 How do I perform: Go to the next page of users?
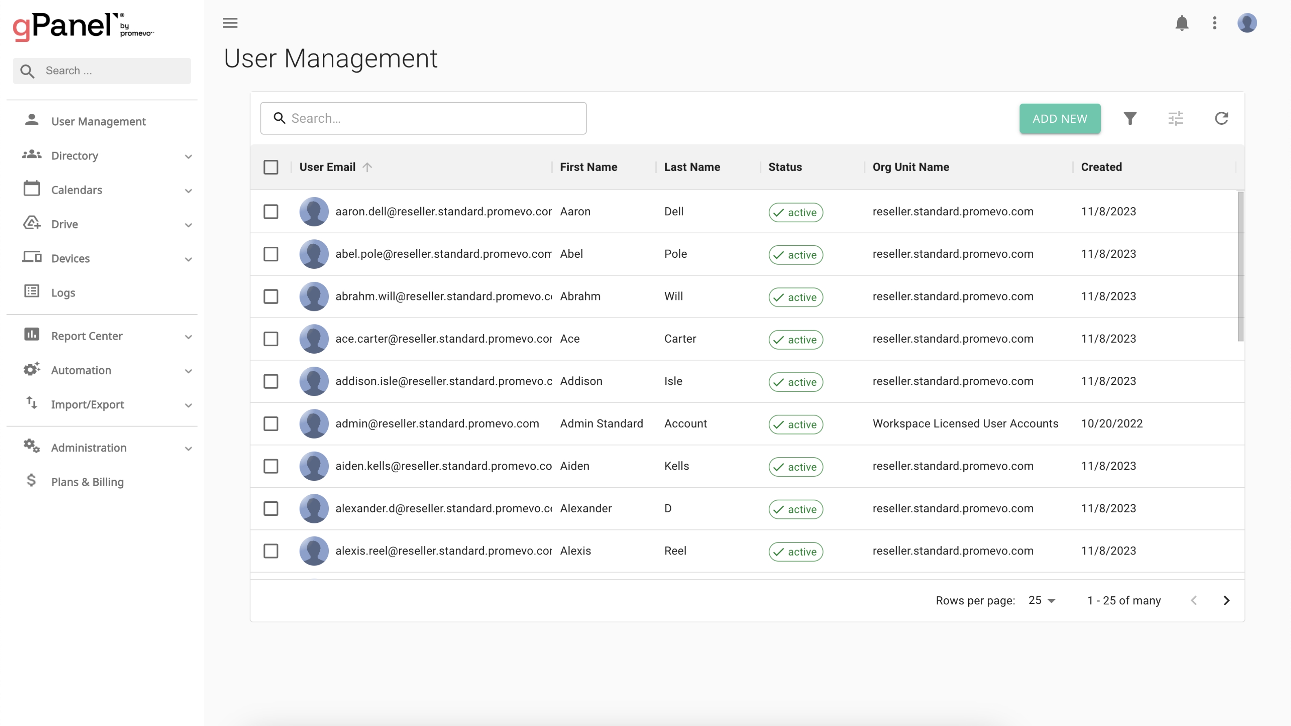click(x=1226, y=600)
